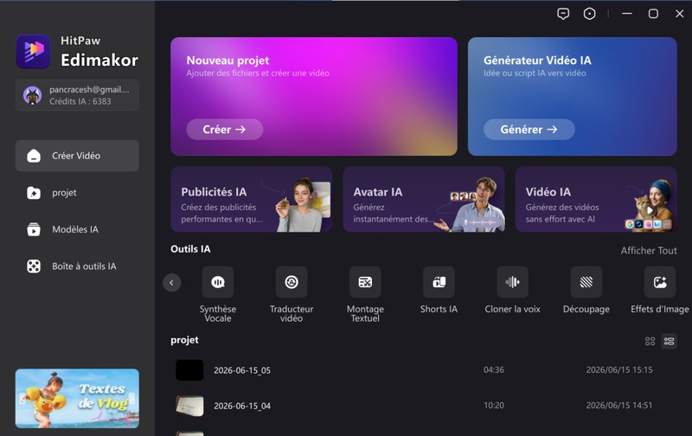Open the Cloner la voix tool icon
The height and width of the screenshot is (436, 692).
(x=512, y=282)
